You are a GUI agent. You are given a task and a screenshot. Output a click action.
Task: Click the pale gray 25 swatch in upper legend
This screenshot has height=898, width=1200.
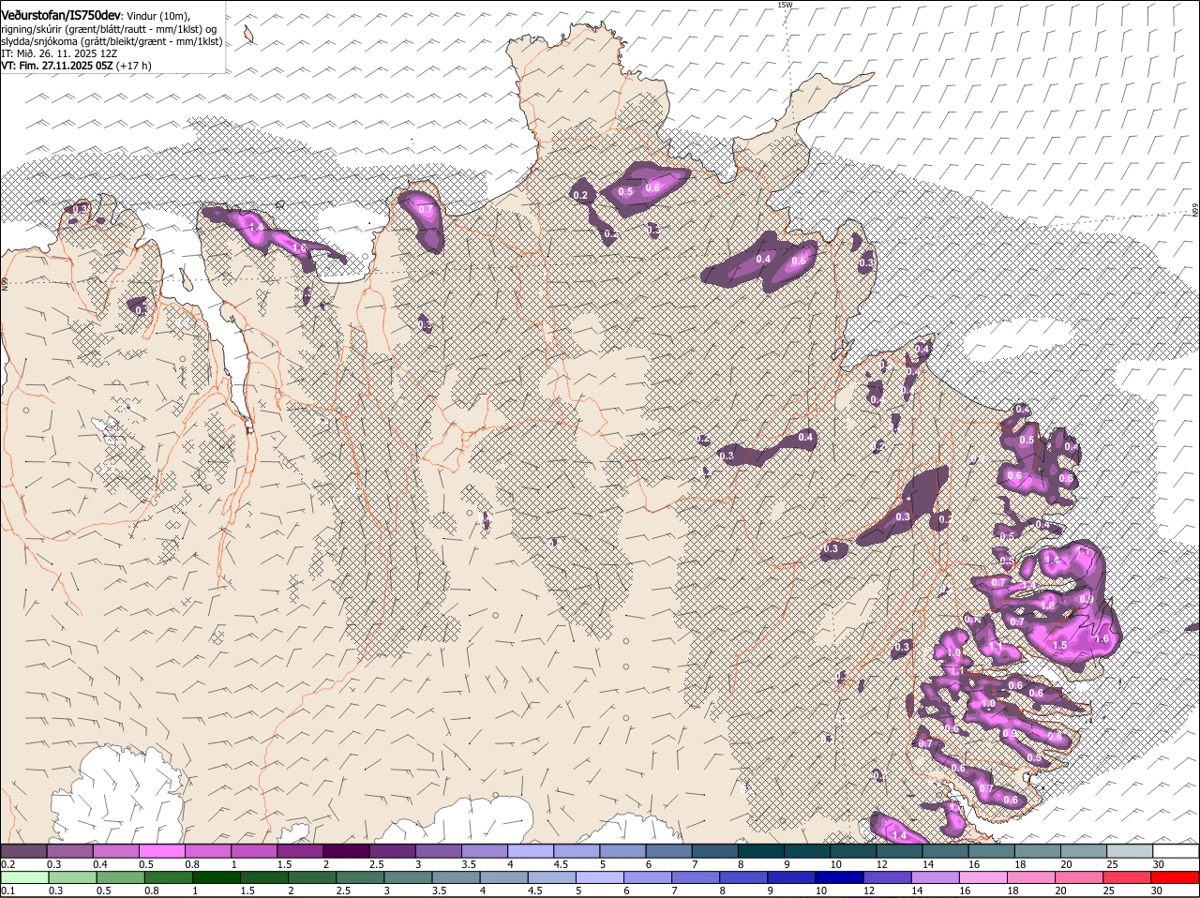click(1129, 850)
